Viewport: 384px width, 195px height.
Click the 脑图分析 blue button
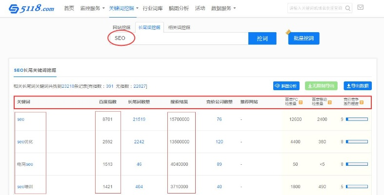pos(286,86)
